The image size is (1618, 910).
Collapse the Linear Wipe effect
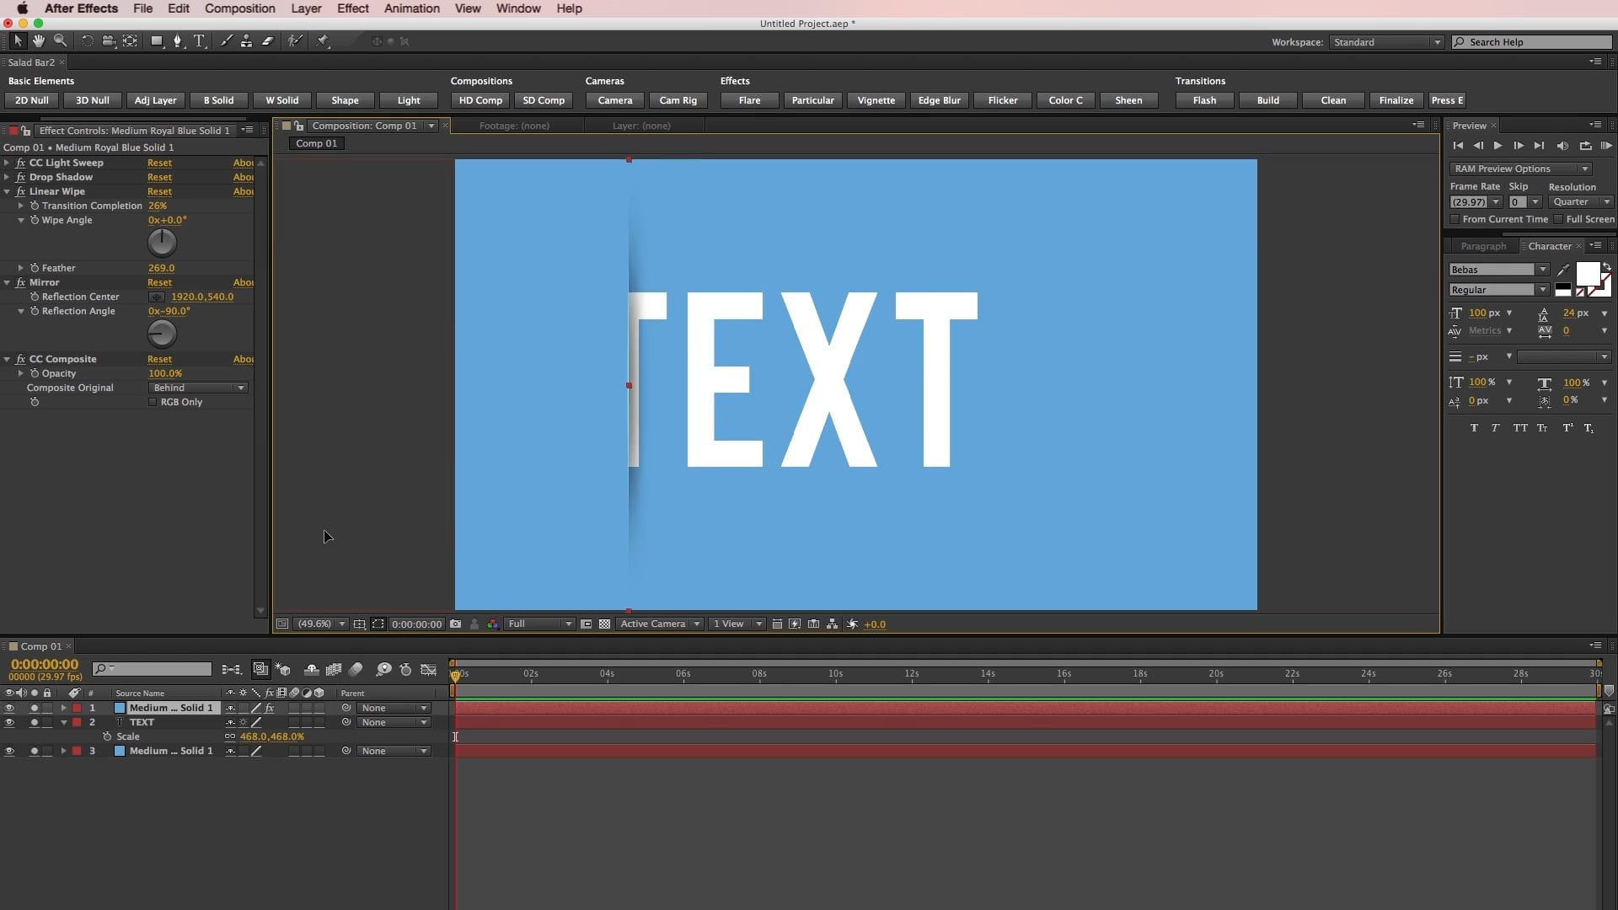7,191
